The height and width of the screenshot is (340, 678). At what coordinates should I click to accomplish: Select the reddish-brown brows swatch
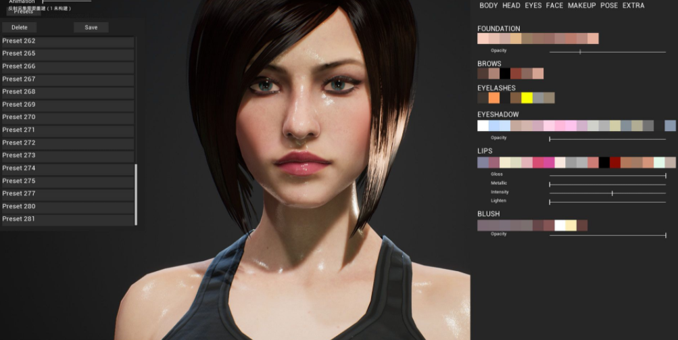pyautogui.click(x=516, y=74)
